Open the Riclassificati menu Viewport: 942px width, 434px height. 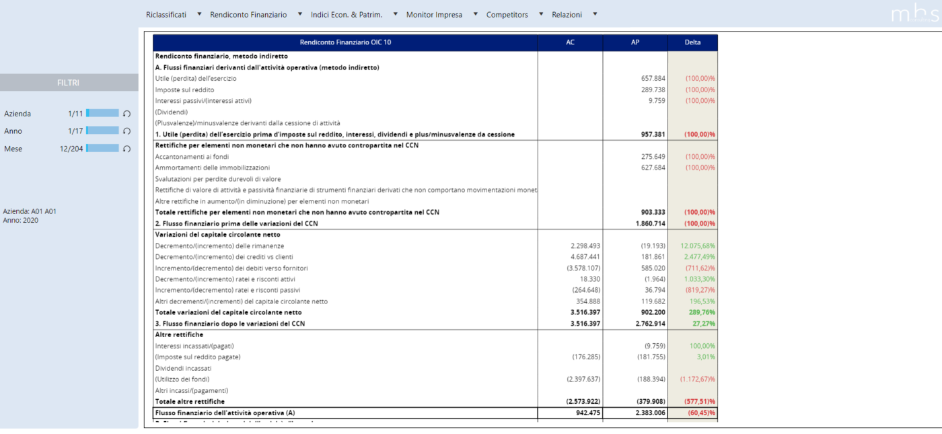tap(166, 14)
